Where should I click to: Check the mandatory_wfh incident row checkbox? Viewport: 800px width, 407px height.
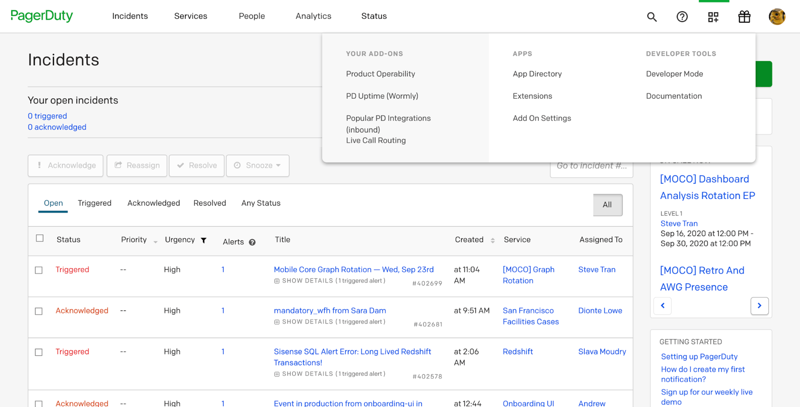(x=39, y=311)
